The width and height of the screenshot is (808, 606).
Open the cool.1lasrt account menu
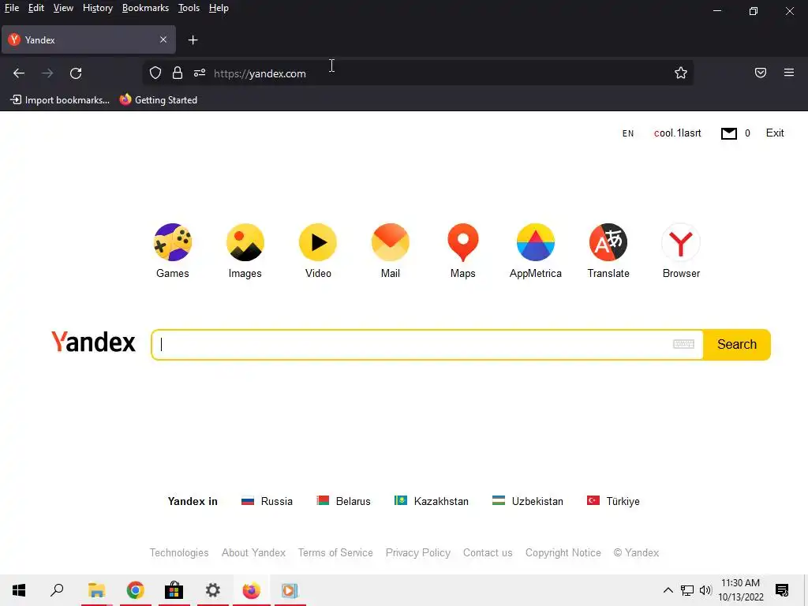(677, 133)
